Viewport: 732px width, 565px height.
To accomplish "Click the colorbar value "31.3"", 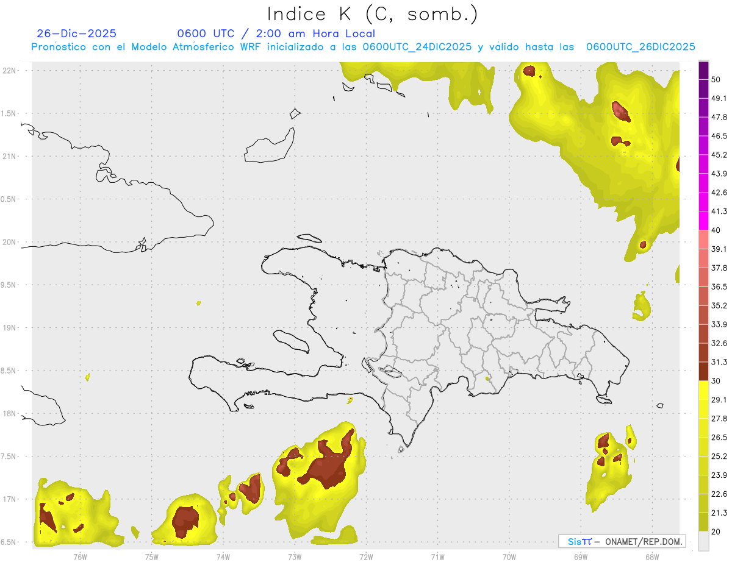I will 719,363.
